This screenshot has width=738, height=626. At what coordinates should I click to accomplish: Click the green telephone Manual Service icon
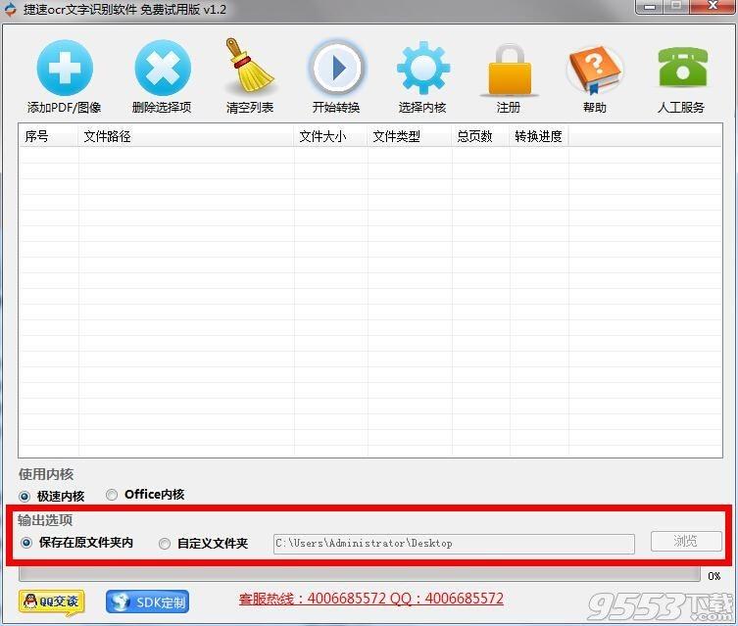tap(681, 69)
